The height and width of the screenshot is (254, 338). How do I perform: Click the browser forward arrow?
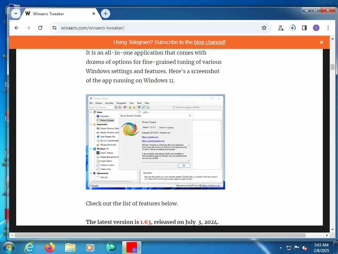pos(28,28)
